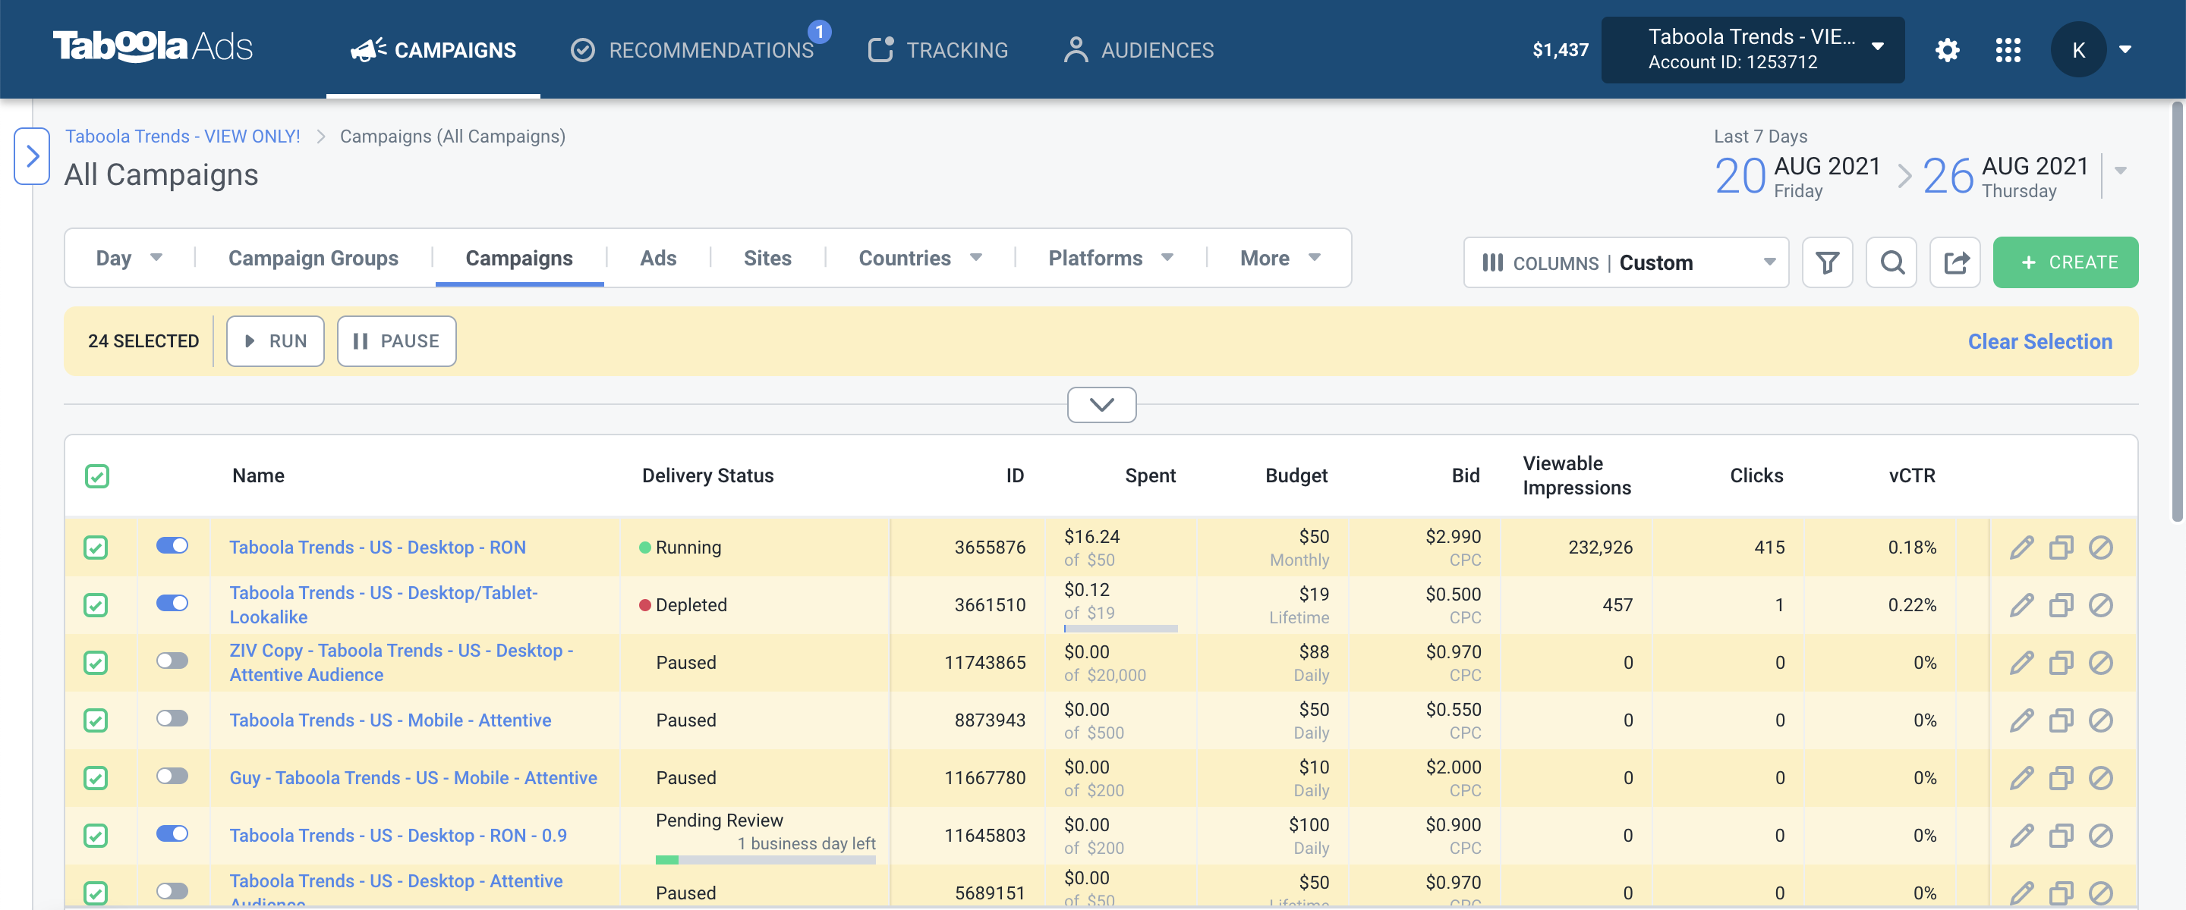
Task: Click Clear Selection link
Action: pos(2040,342)
